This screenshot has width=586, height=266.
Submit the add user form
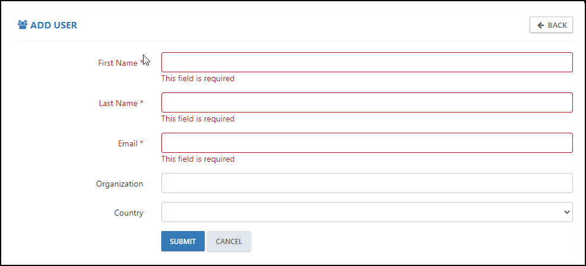(x=183, y=241)
